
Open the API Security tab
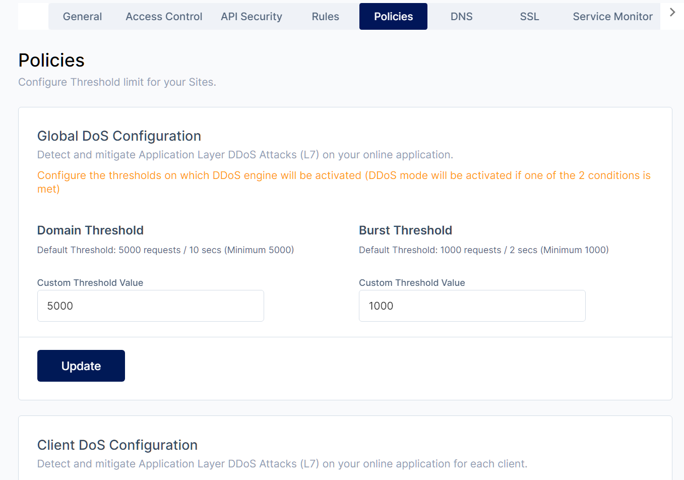[x=252, y=17]
